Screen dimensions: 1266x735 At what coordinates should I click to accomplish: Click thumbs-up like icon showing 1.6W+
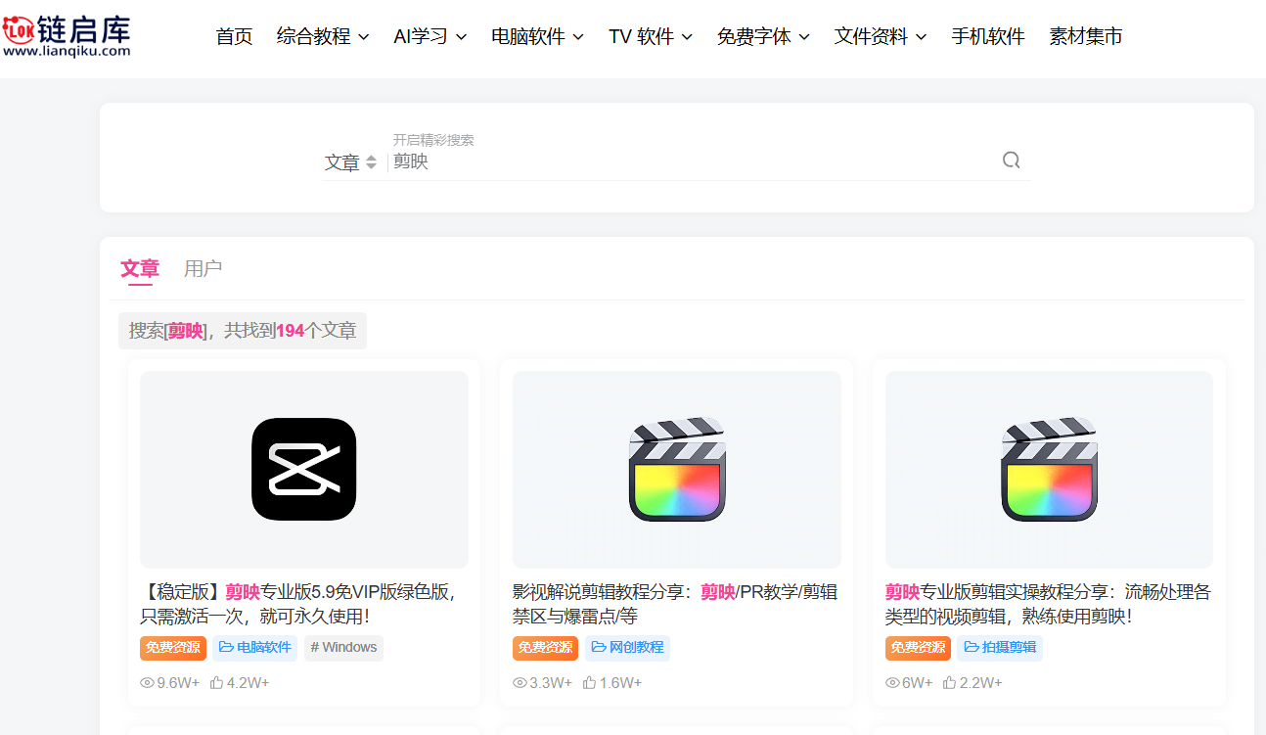[590, 683]
